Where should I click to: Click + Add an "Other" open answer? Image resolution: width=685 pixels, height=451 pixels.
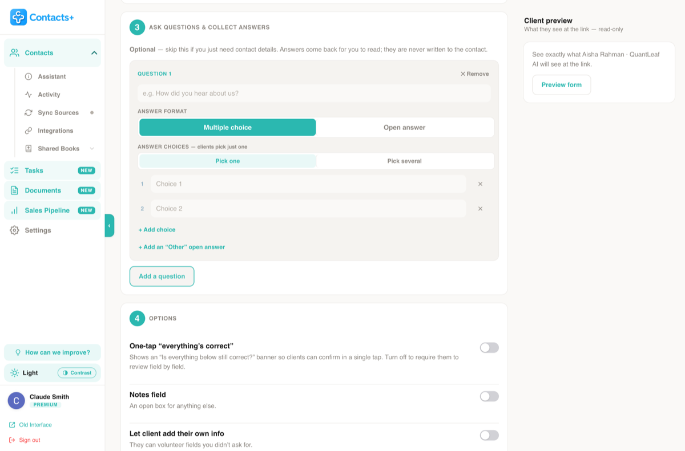tap(182, 247)
